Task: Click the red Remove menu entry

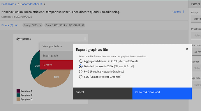Action: [x=56, y=65]
